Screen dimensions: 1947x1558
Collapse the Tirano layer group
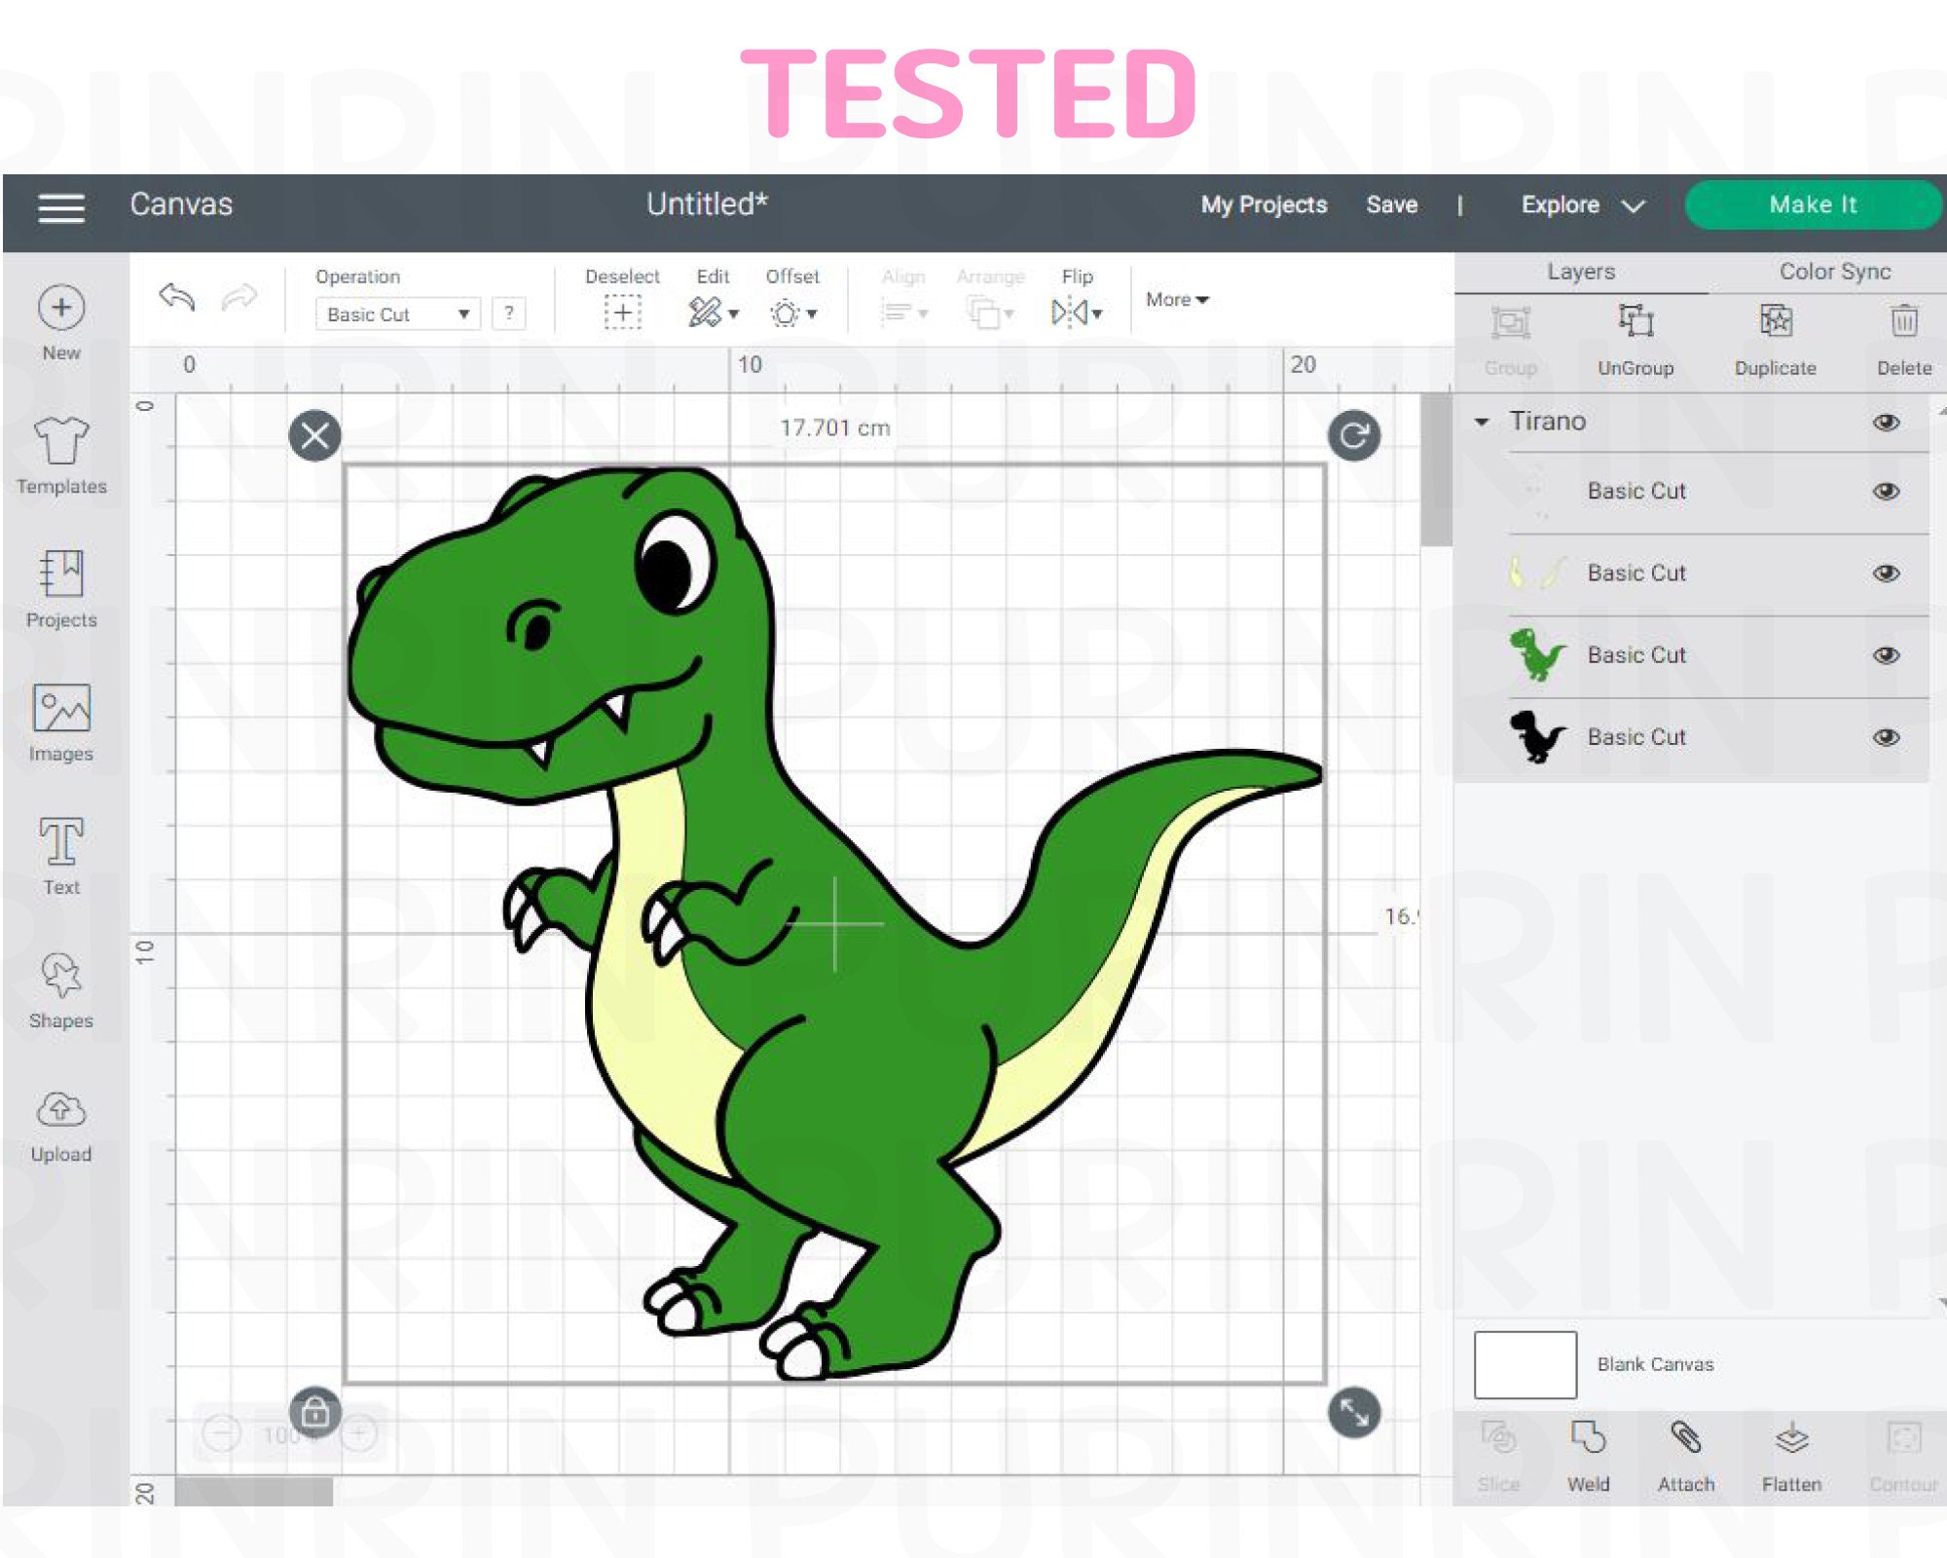coord(1482,422)
